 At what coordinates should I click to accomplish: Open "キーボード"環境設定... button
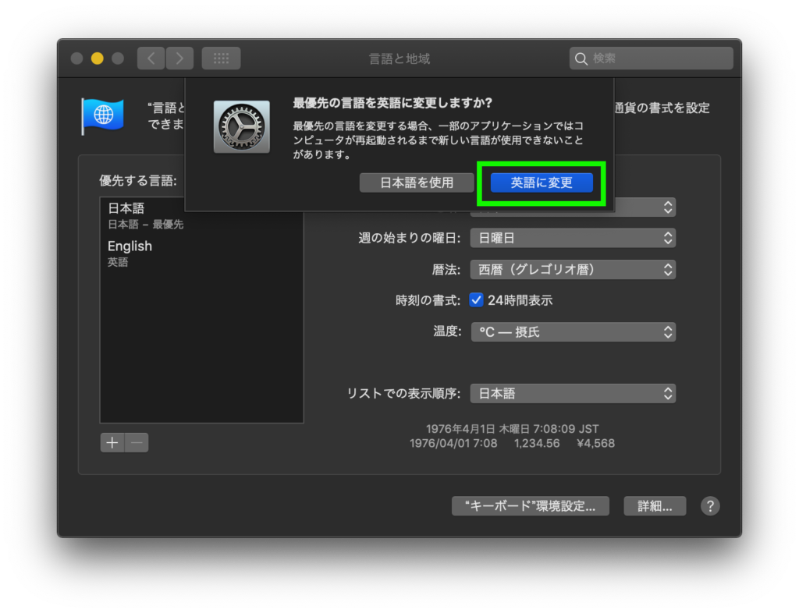[x=531, y=506]
